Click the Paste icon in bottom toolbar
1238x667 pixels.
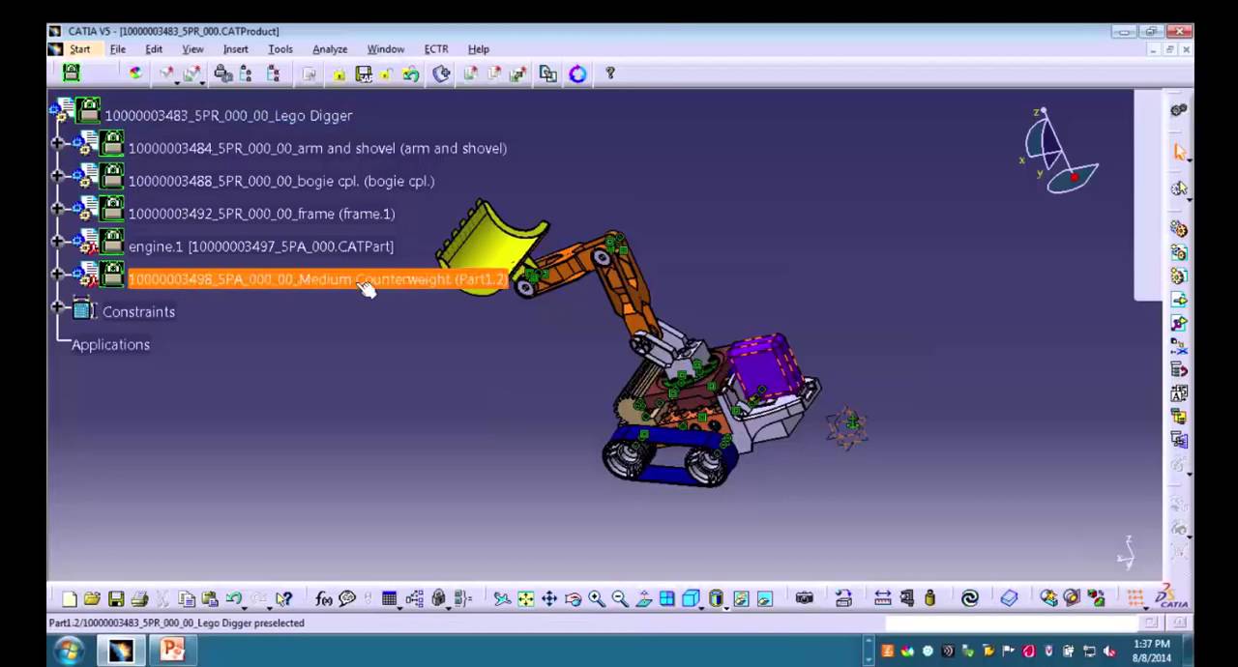pyautogui.click(x=210, y=599)
